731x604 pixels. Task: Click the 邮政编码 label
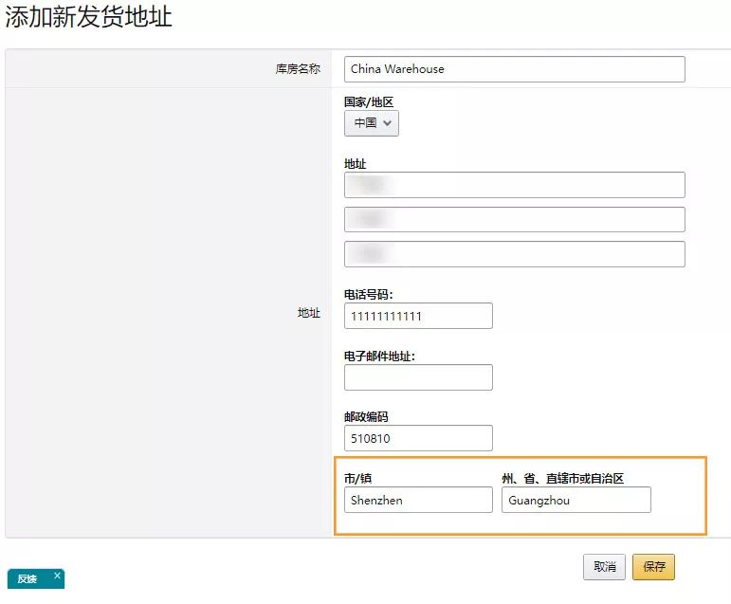[x=366, y=417]
